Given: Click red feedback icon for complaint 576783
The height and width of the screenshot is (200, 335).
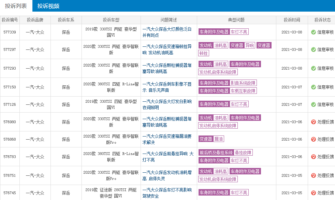Looking at the screenshot, I should coord(314,157).
